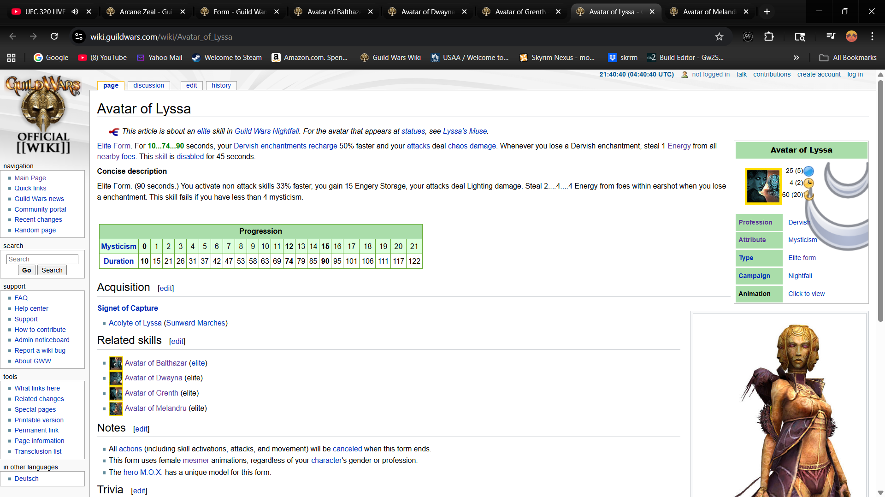This screenshot has height=497, width=885.
Task: Open the Chrome profile avatar
Action: (x=851, y=36)
